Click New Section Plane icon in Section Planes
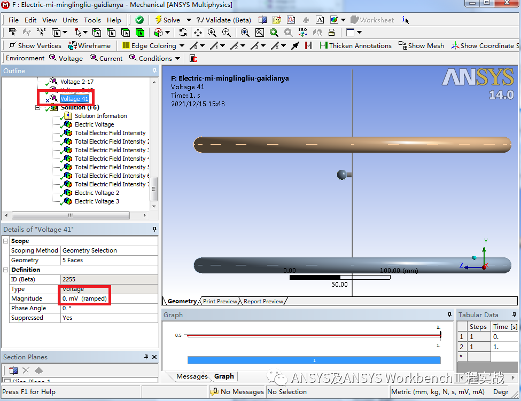Image resolution: width=521 pixels, height=401 pixels. coord(13,371)
